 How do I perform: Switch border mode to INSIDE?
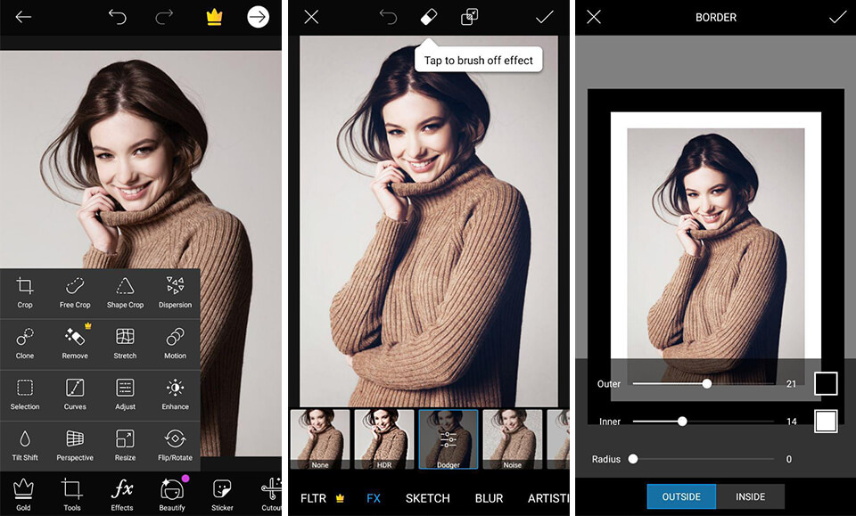750,496
